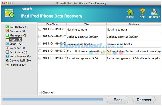Select the Contacts address book icon

(7, 31)
